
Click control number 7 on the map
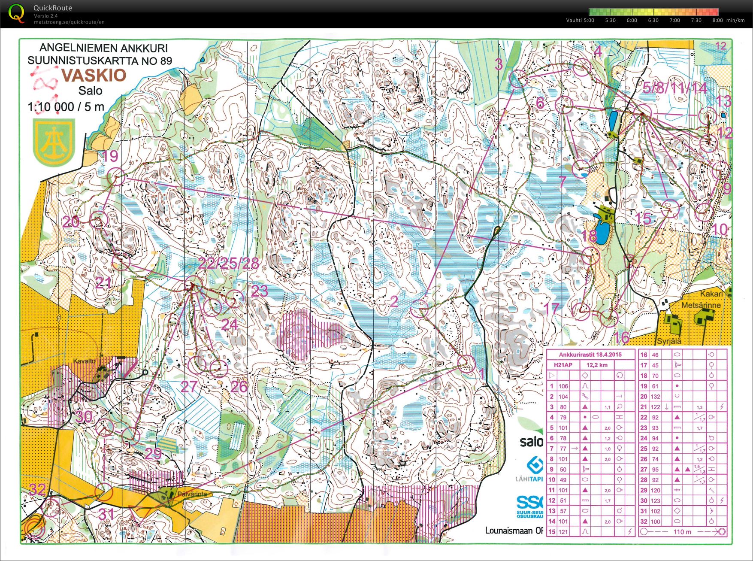(563, 181)
